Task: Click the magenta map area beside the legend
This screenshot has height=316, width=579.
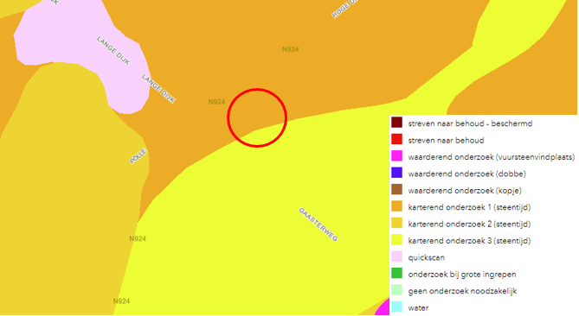Action: pyautogui.click(x=384, y=308)
